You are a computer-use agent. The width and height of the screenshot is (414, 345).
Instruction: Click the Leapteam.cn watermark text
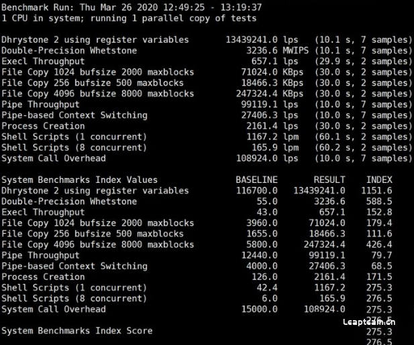point(369,322)
